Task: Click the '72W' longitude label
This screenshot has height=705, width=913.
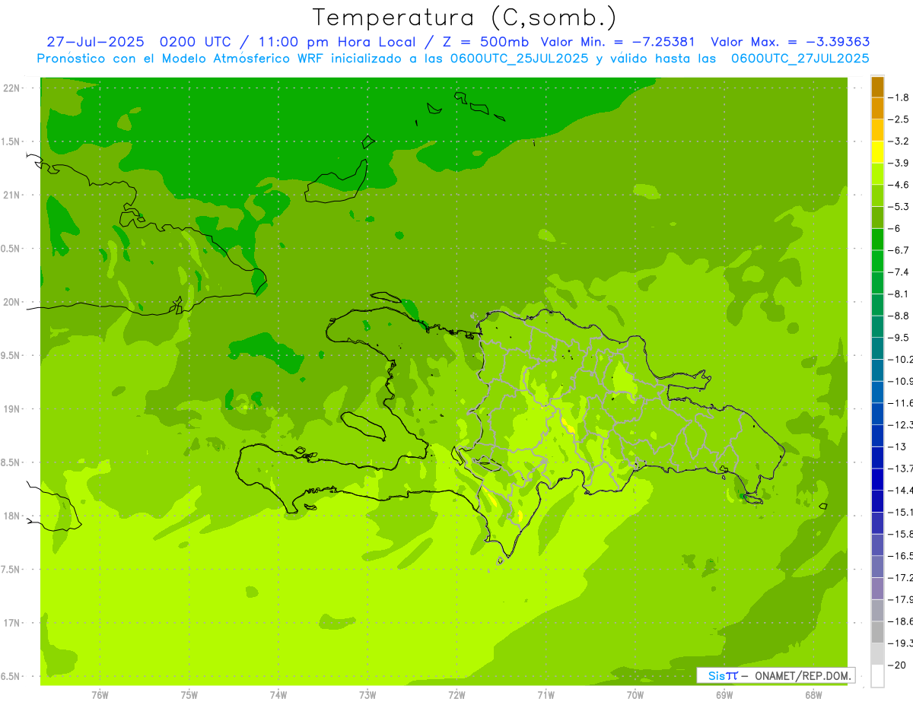Action: [456, 695]
